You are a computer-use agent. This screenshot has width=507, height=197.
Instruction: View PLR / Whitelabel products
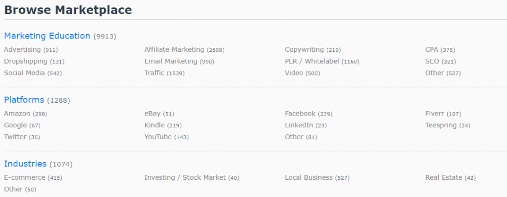click(312, 61)
